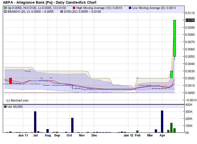
Task: Click the 0.0070 price axis label
Action: 190,42
